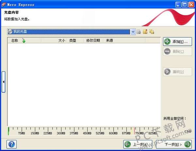Click the 750MB mark on capacity bar
The image size is (196, 151).
tap(139, 133)
